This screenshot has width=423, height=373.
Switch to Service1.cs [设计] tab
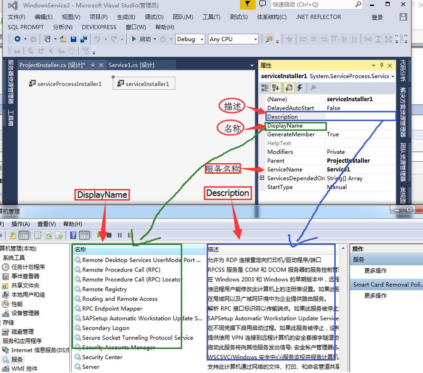click(x=132, y=65)
